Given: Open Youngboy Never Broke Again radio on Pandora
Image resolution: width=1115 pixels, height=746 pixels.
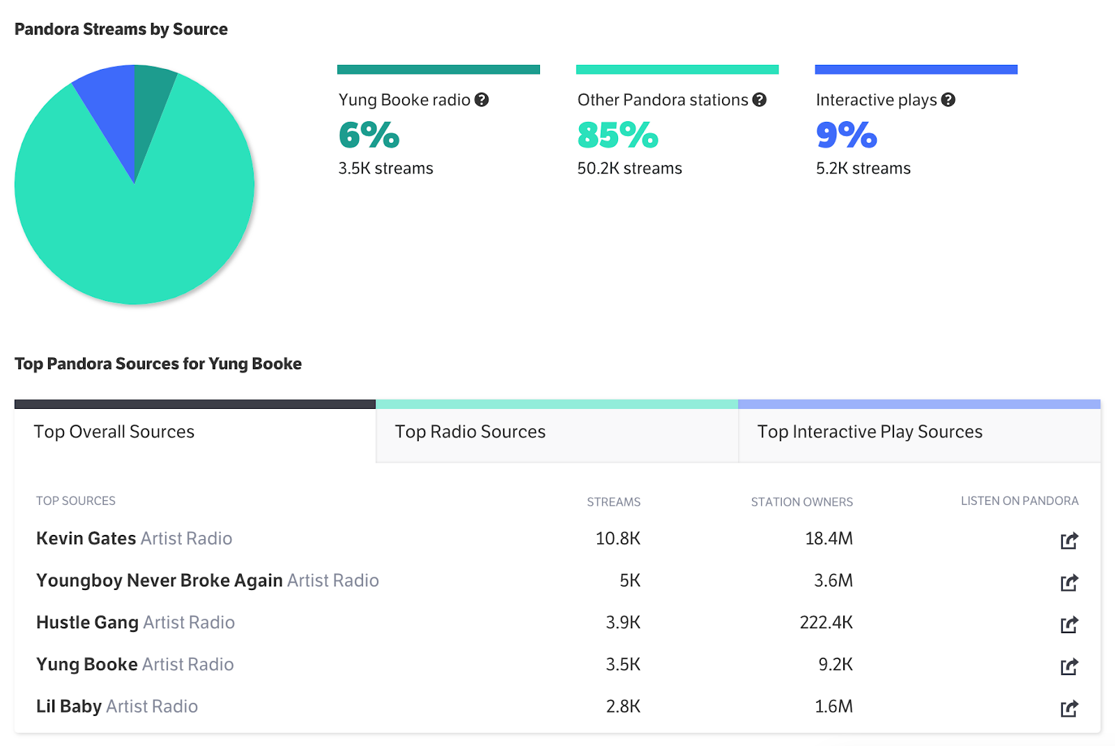Looking at the screenshot, I should point(1069,582).
